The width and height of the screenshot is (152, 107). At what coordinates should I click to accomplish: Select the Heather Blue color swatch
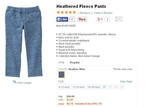pos(61,75)
